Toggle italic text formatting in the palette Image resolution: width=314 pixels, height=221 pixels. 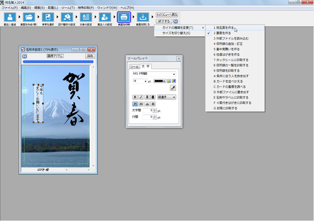(x=141, y=97)
